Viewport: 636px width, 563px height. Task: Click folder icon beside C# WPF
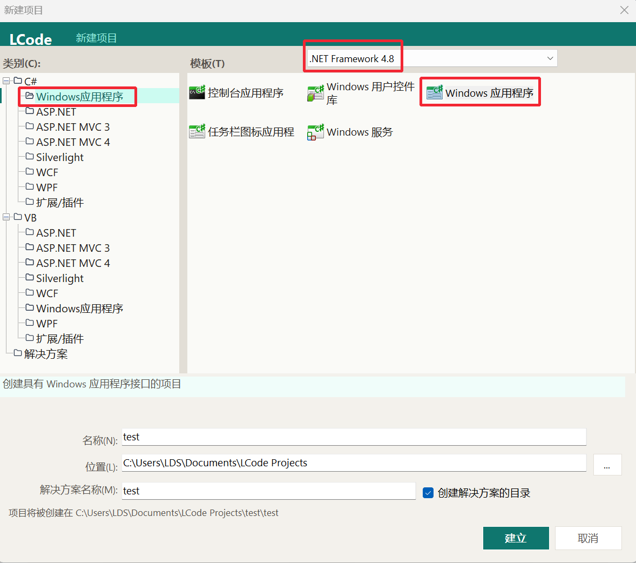coord(30,187)
